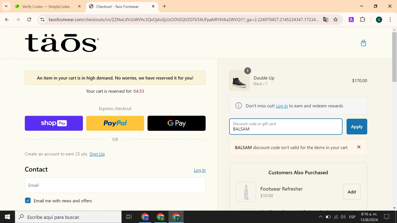
Task: Close the Checkout Taos Footwear tab
Action: pyautogui.click(x=153, y=6)
